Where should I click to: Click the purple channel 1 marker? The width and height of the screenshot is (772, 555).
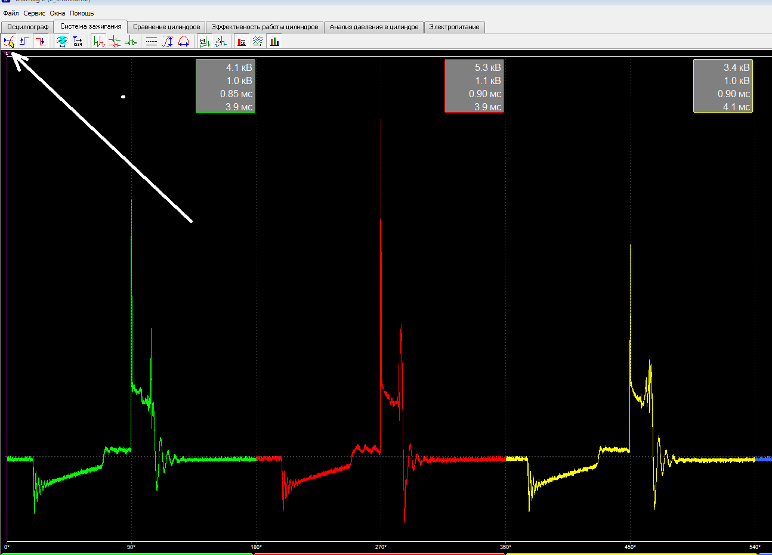[x=7, y=54]
